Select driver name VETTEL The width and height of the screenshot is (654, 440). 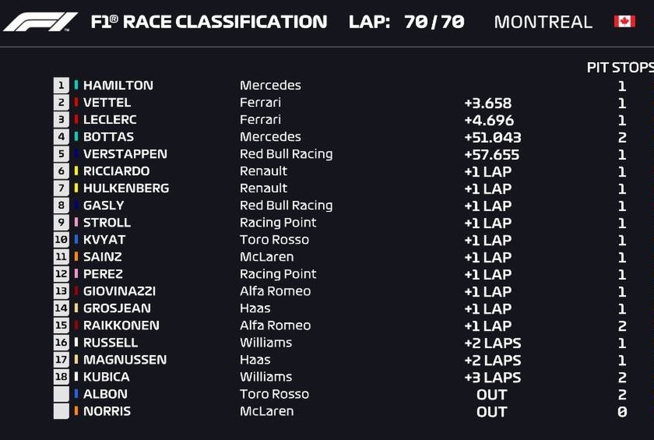[x=107, y=103]
